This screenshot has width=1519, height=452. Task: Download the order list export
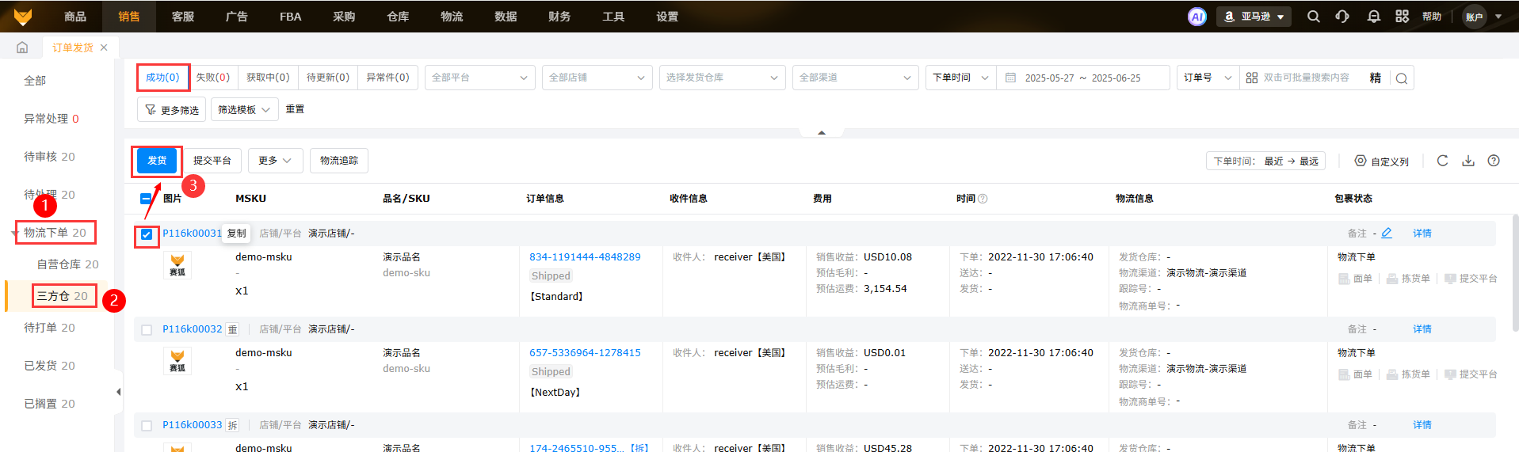1468,161
